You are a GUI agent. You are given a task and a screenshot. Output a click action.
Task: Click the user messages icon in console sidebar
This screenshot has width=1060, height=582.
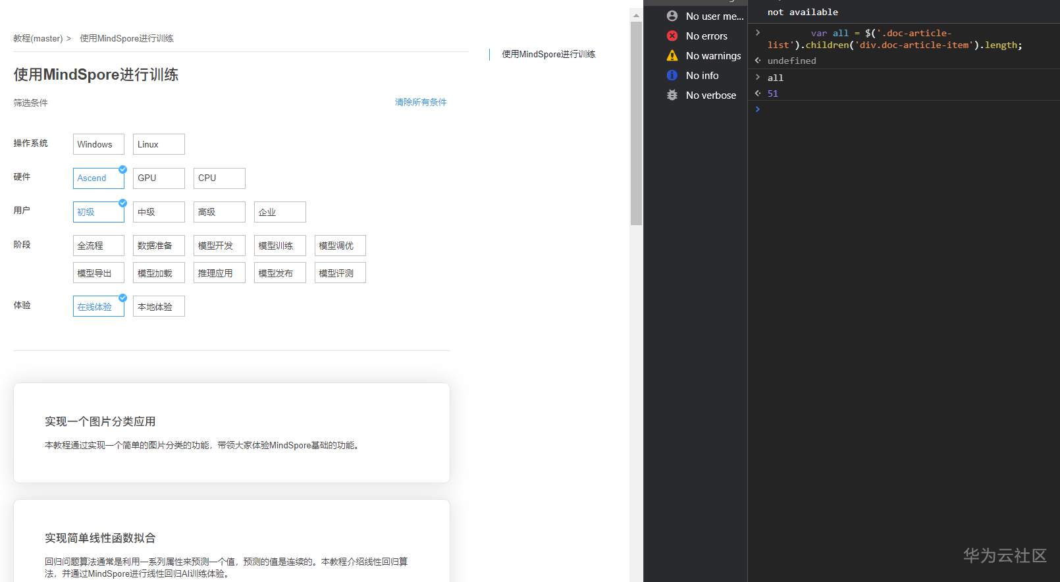click(x=672, y=16)
